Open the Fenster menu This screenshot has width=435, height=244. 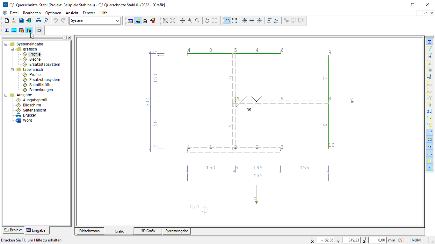pyautogui.click(x=89, y=13)
